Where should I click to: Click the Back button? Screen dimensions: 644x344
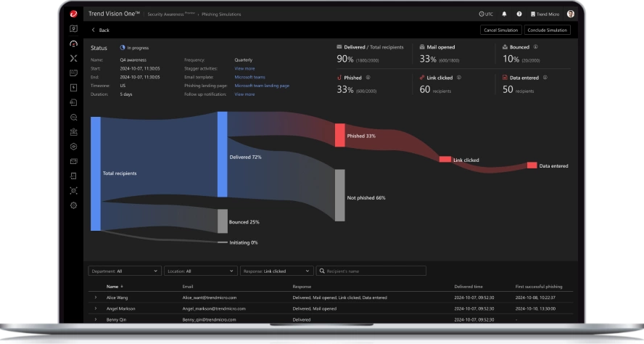tap(100, 30)
